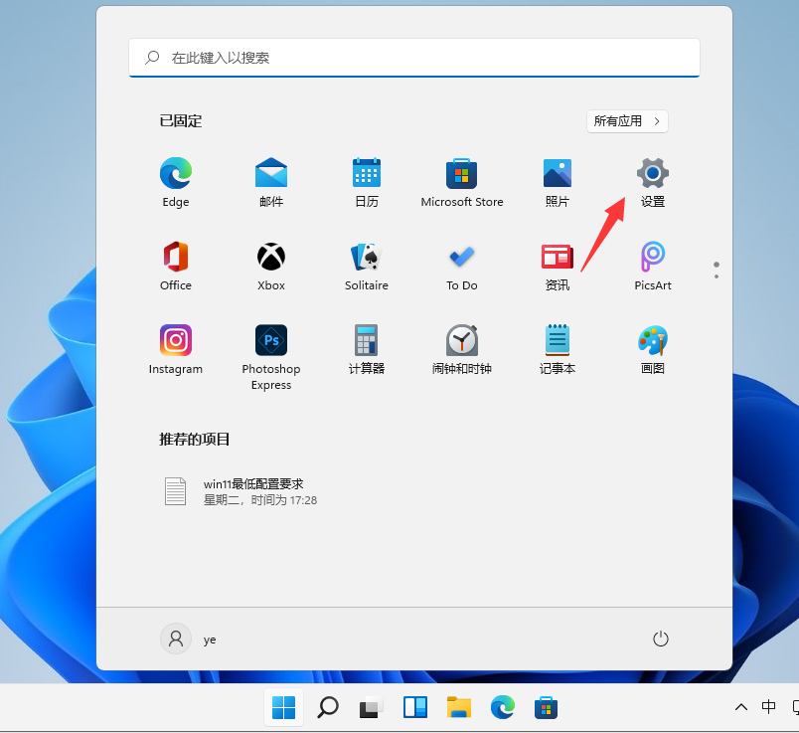This screenshot has height=733, width=799.
Task: Open the power options button
Action: pos(661,639)
